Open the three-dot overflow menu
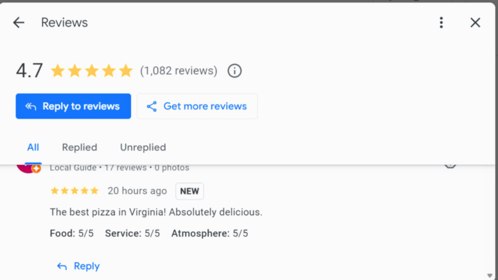This screenshot has height=280, width=498. 441,22
